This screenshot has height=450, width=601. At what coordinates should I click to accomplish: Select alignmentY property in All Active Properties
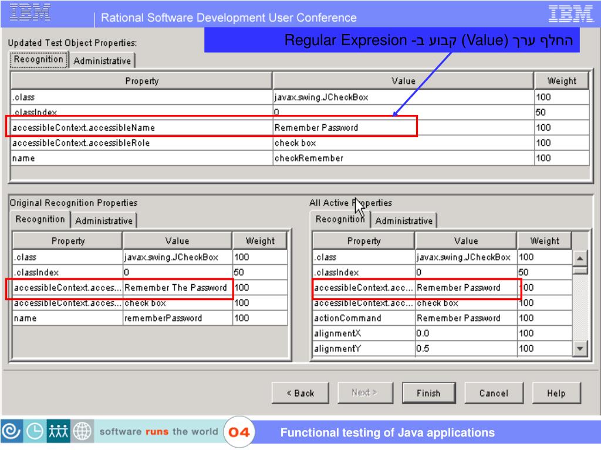coord(364,349)
